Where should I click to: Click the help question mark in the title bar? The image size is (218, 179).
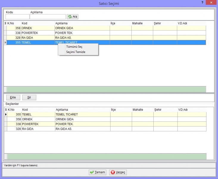coord(202,2)
